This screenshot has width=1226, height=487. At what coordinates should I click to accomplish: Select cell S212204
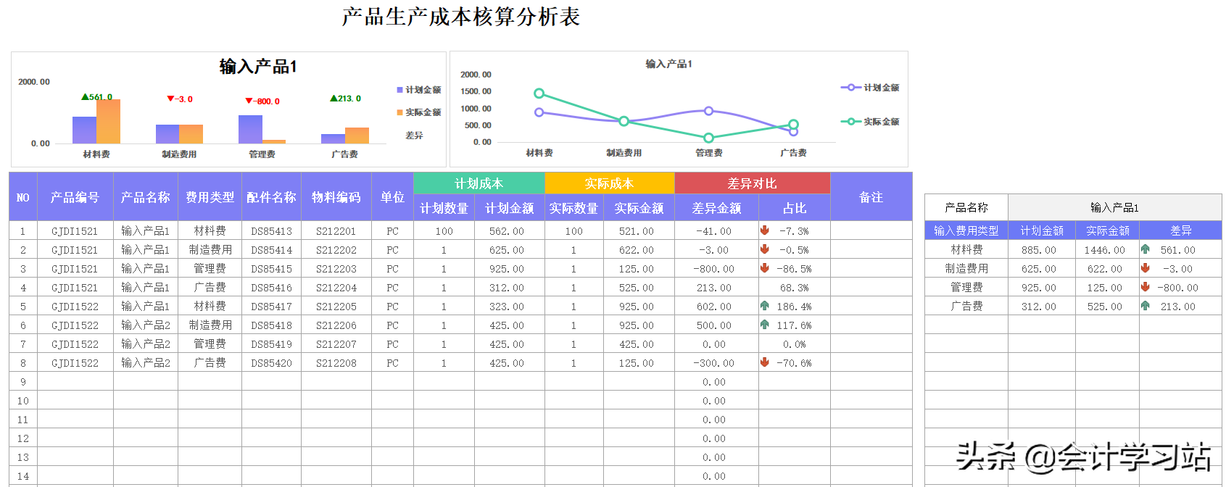click(x=336, y=288)
